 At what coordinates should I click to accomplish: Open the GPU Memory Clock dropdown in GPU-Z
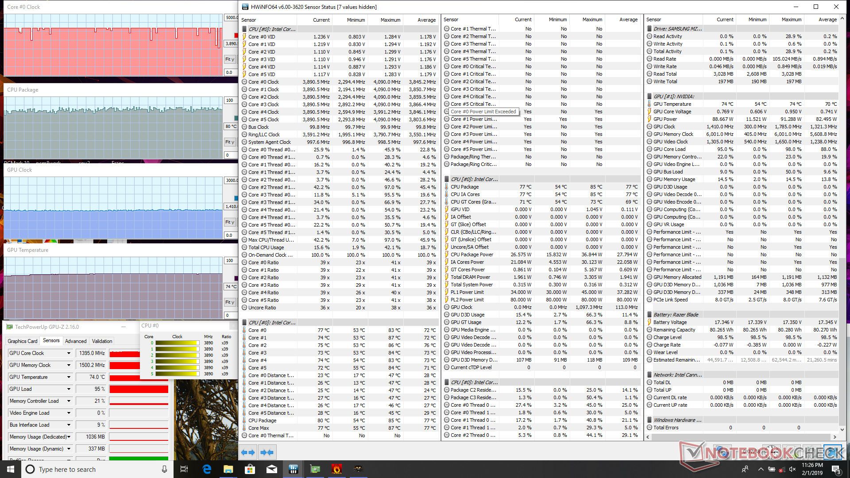69,365
